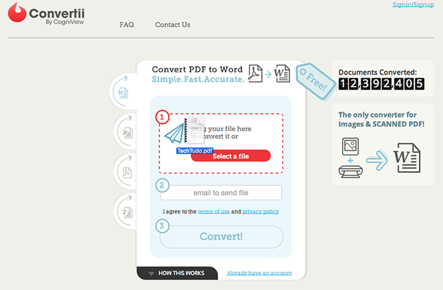Screen dimensions: 443x290
Task: Click the scanner printer icon
Action: tap(350, 171)
